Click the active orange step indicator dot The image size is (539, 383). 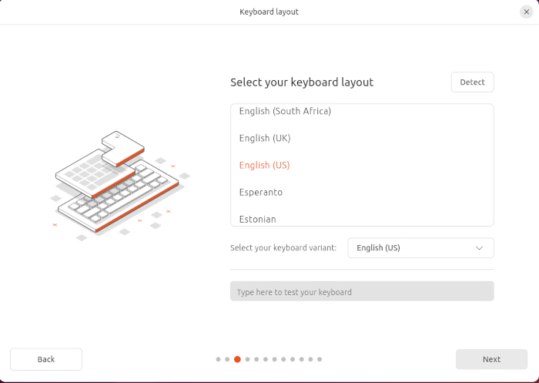(237, 359)
